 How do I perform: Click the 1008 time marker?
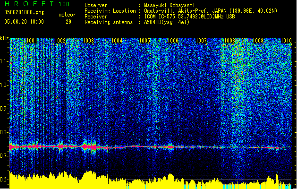tap(229, 41)
